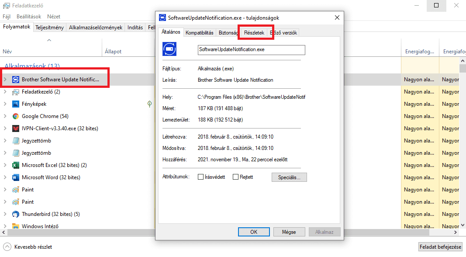Click the Brother Software Update Notification icon
Viewport: 466px width, 257px height.
coord(16,80)
